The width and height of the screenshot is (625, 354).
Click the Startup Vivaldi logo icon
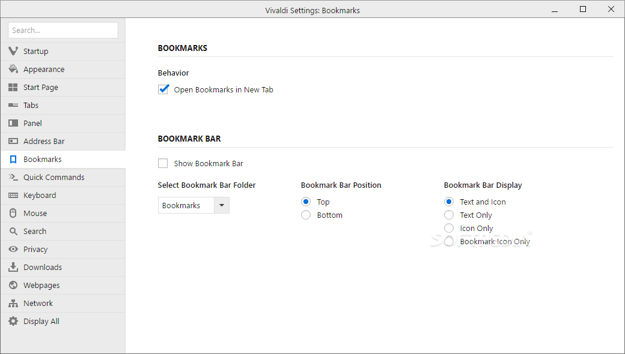13,51
